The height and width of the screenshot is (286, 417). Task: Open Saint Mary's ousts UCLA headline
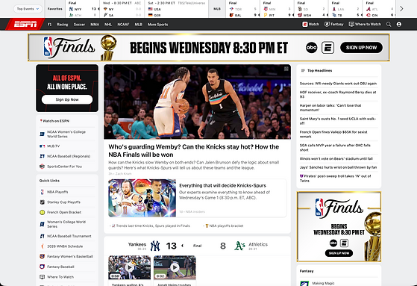tap(338, 121)
